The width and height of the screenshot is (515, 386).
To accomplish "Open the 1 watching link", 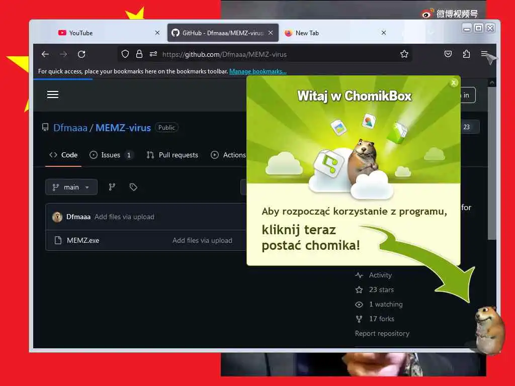I will click(x=386, y=305).
